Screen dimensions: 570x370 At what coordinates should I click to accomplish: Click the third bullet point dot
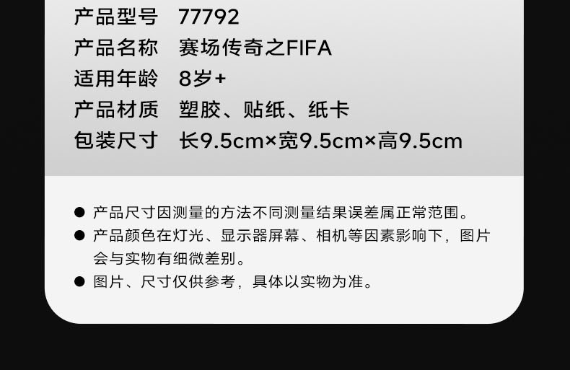coord(79,281)
